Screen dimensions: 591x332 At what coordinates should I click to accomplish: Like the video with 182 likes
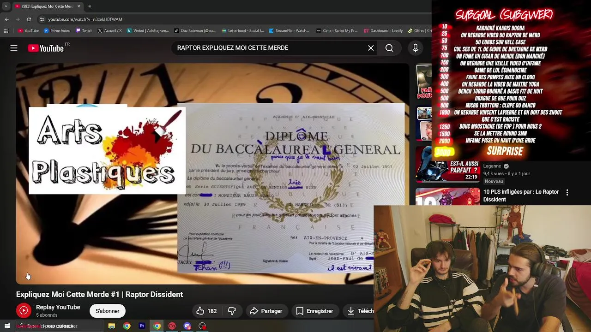(x=206, y=311)
